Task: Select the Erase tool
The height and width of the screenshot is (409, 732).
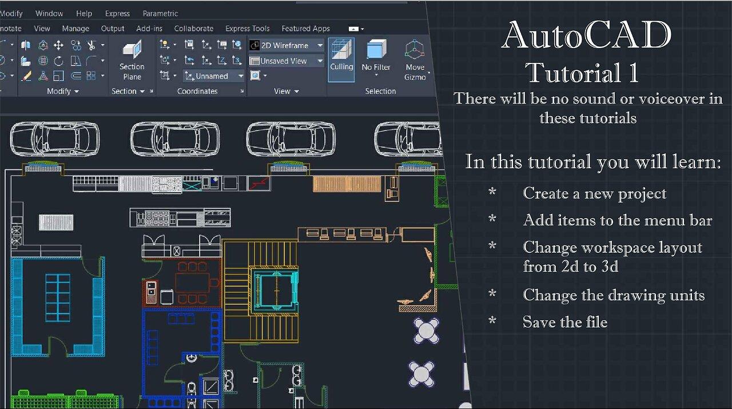Action: point(26,76)
